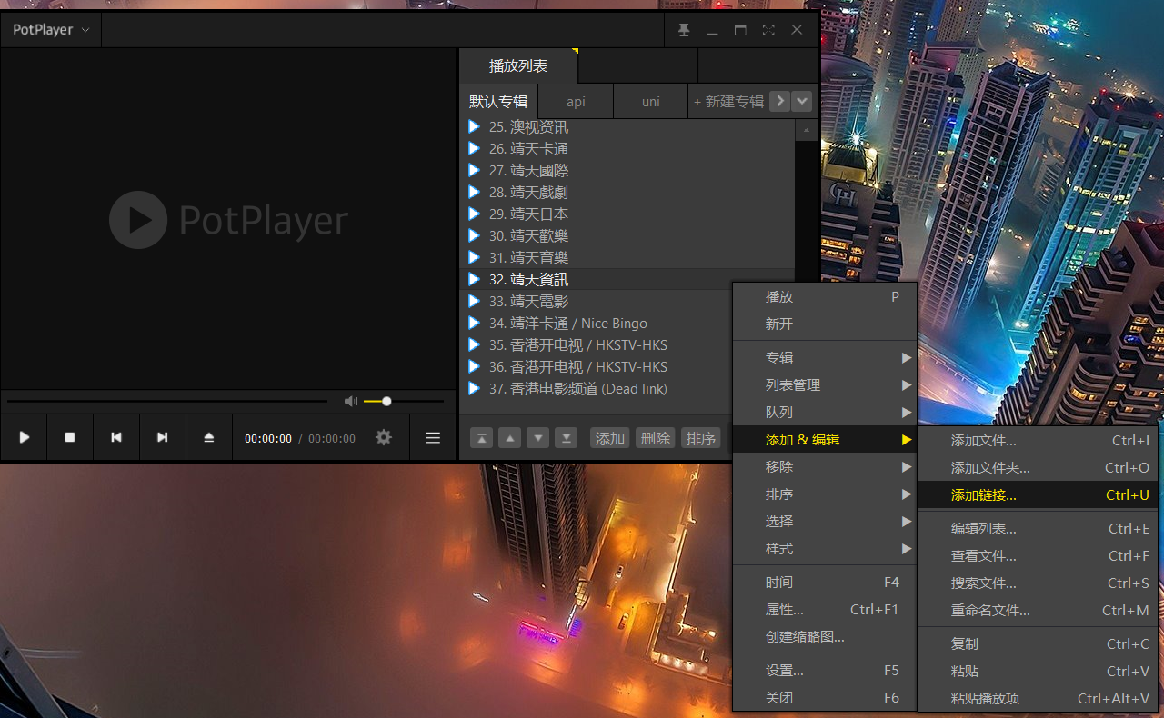Adjust the volume slider knob

[x=386, y=401]
